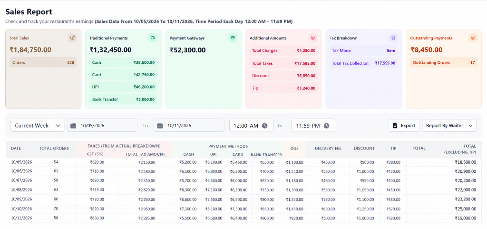
Task: Click the BANK TRANSFER column header
Action: 266,154
